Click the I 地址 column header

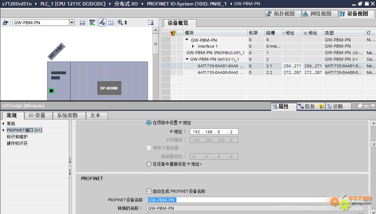292,33
